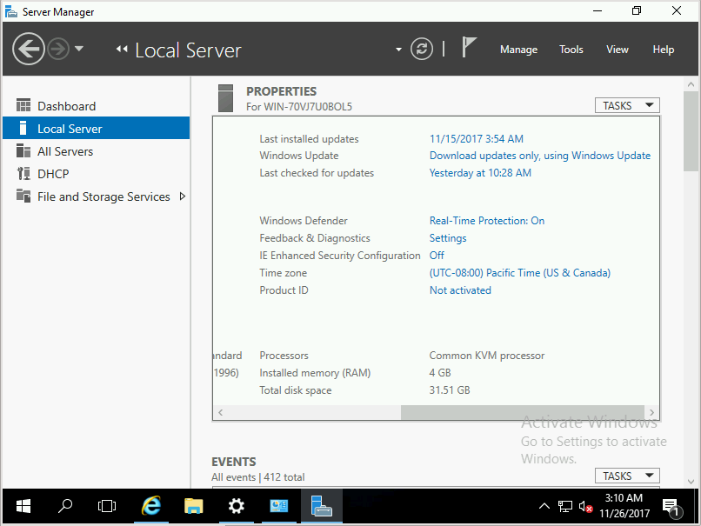701x526 pixels.
Task: Click the 31.51 GB disk space value
Action: click(x=450, y=390)
